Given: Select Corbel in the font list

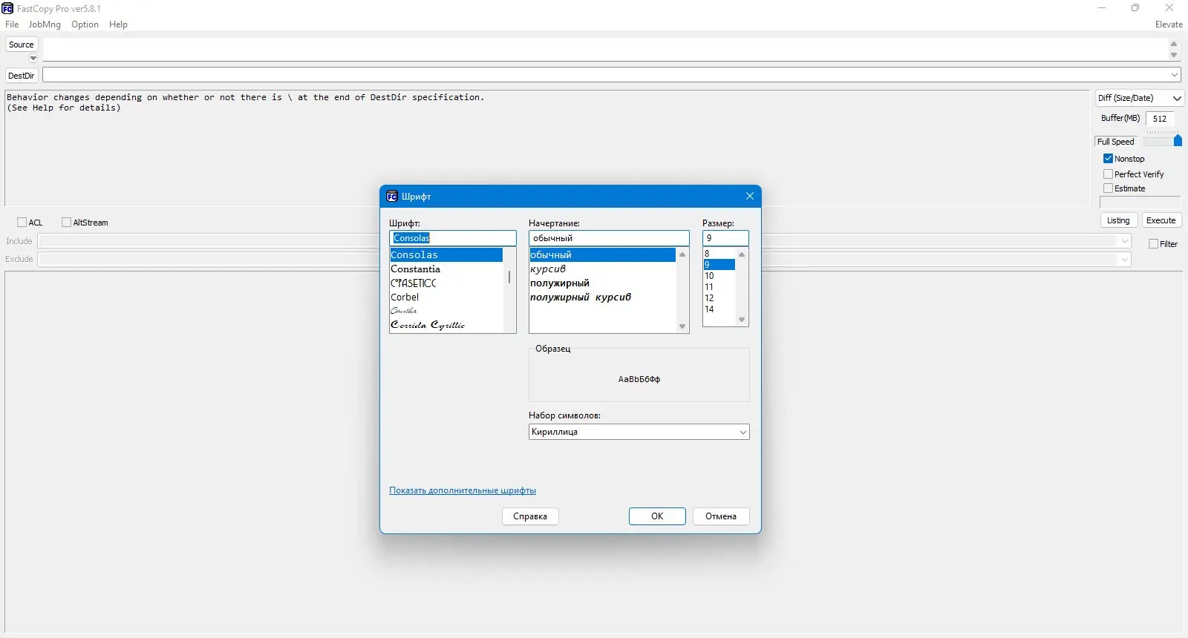Looking at the screenshot, I should (x=446, y=297).
